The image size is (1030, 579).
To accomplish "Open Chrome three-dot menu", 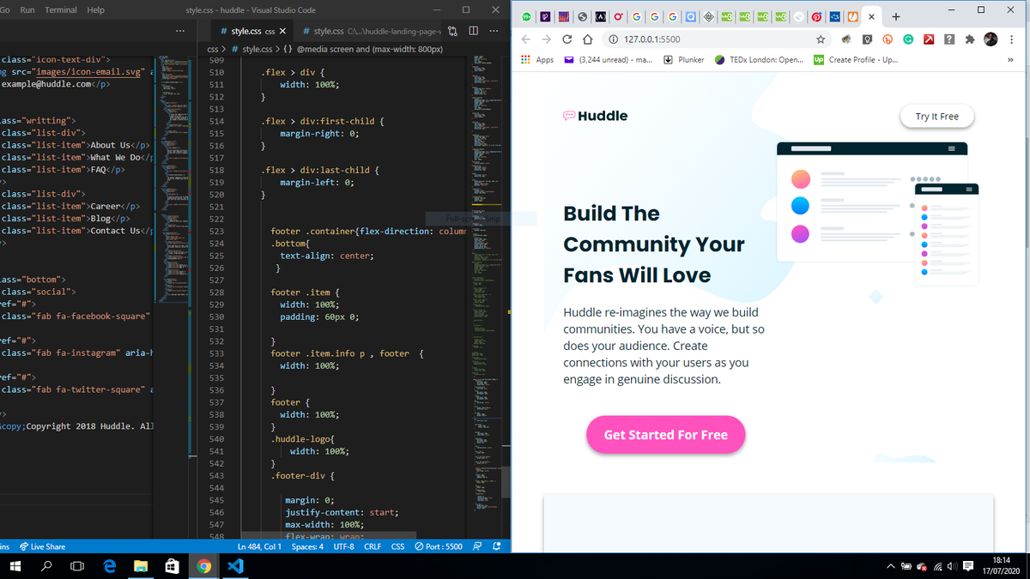I will (x=1011, y=39).
